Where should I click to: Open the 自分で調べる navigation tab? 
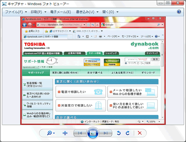pyautogui.click(x=95, y=73)
